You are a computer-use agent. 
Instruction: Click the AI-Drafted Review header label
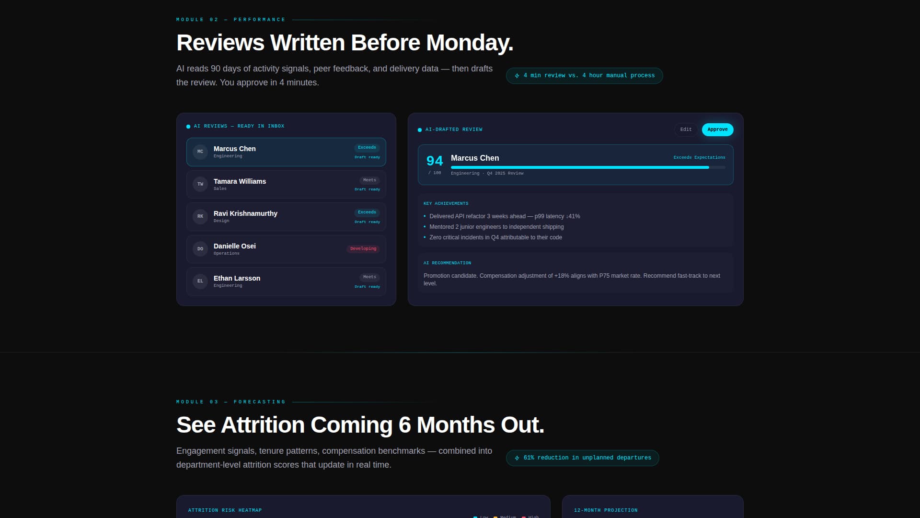tap(454, 129)
